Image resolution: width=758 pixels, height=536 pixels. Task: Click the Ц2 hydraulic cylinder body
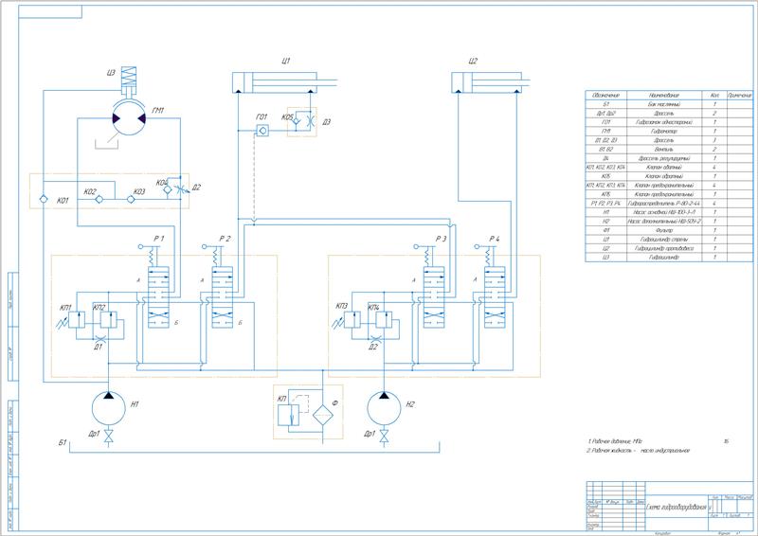coord(487,82)
